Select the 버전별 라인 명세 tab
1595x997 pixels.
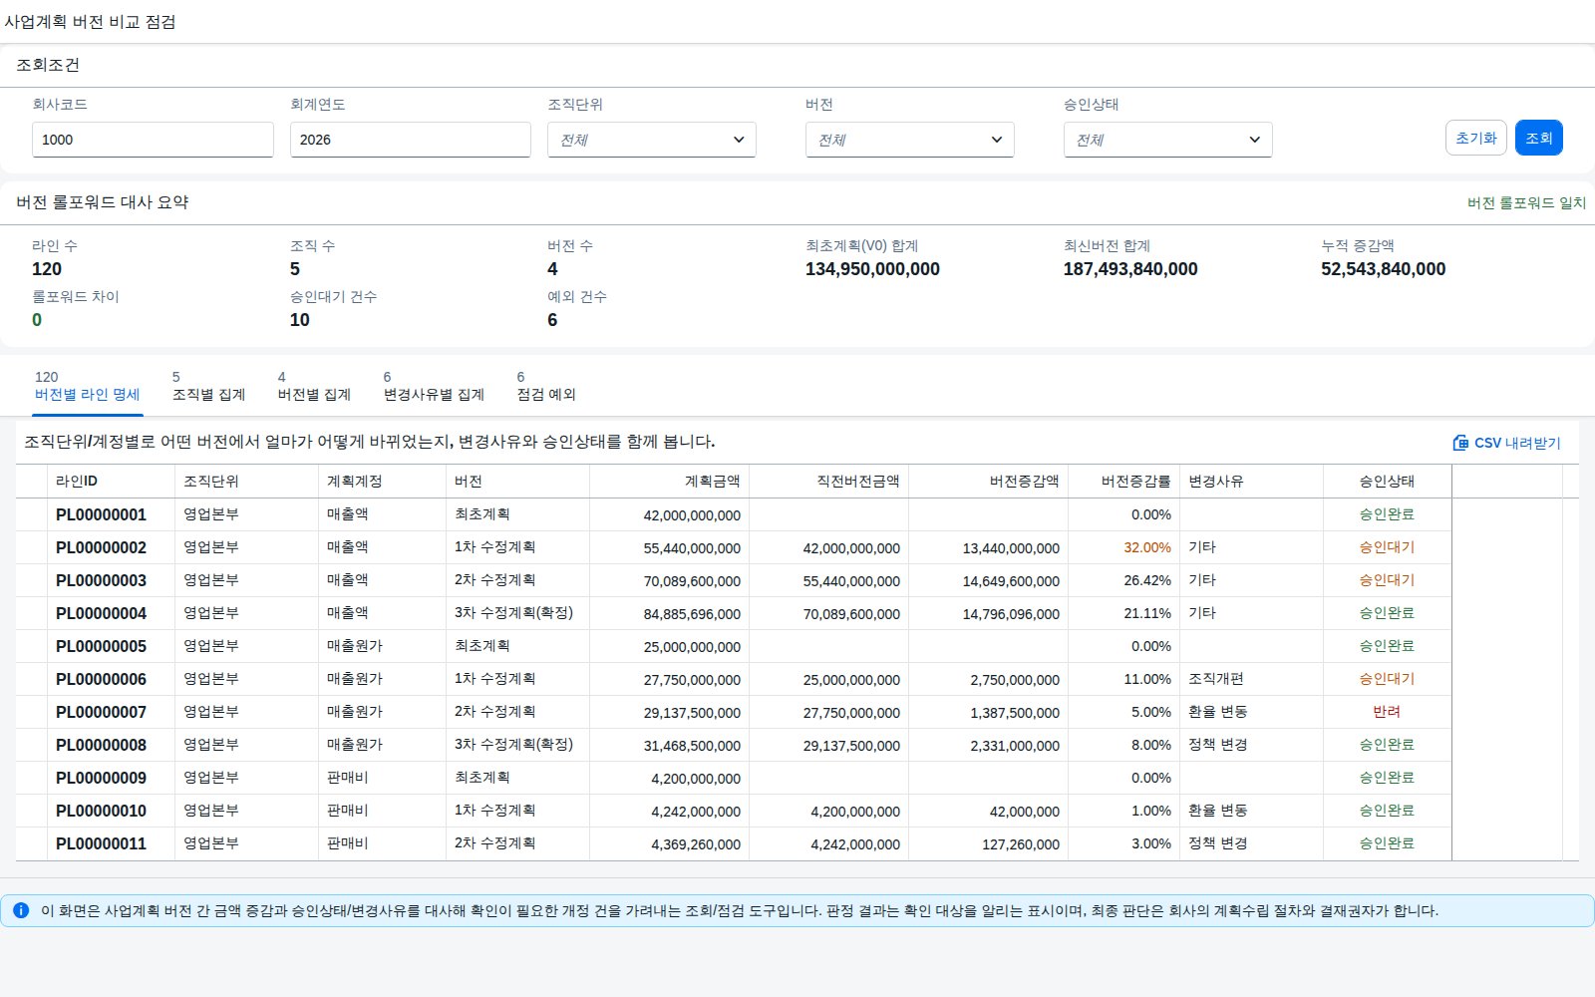pyautogui.click(x=88, y=386)
